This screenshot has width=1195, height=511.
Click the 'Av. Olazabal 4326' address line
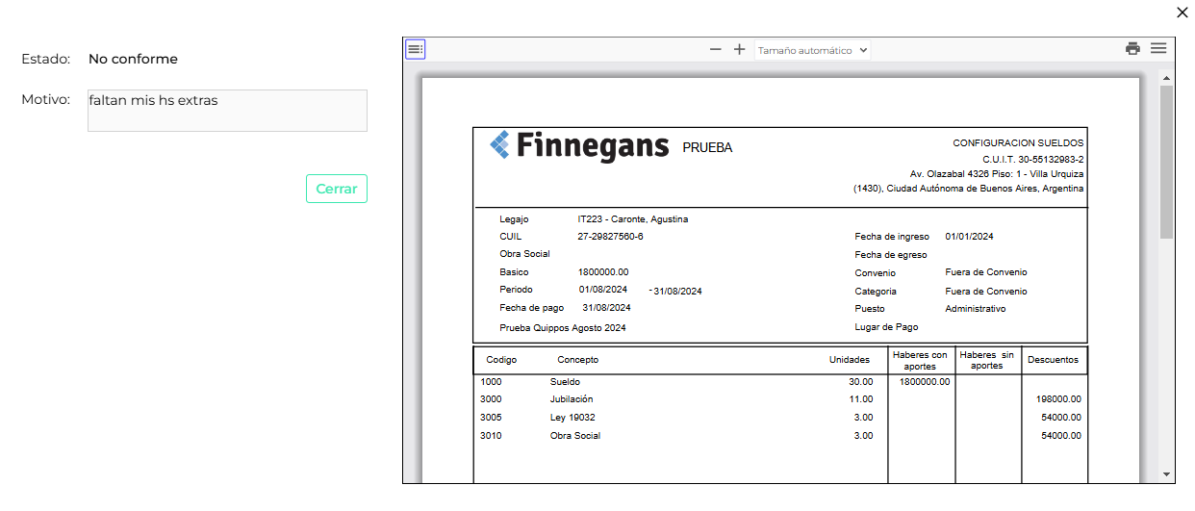click(x=997, y=174)
